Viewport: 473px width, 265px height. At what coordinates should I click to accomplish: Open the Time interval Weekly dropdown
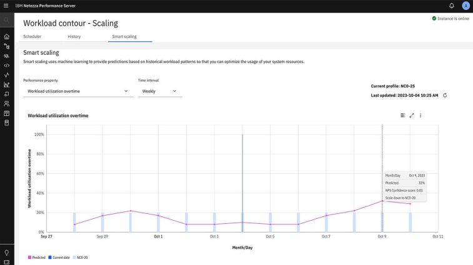tap(160, 91)
